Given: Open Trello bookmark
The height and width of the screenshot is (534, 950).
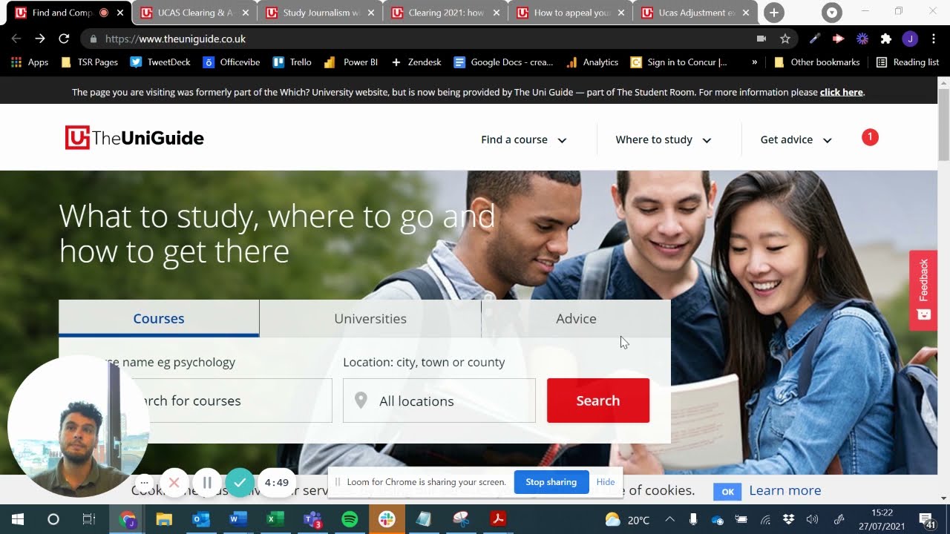Looking at the screenshot, I should tap(292, 62).
